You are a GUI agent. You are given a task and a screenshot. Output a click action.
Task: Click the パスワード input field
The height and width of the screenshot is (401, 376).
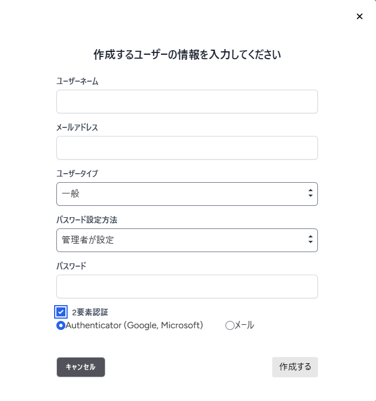187,287
